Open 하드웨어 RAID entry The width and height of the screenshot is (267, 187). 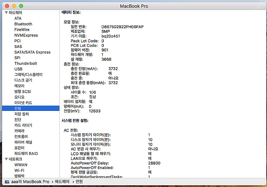(26, 154)
